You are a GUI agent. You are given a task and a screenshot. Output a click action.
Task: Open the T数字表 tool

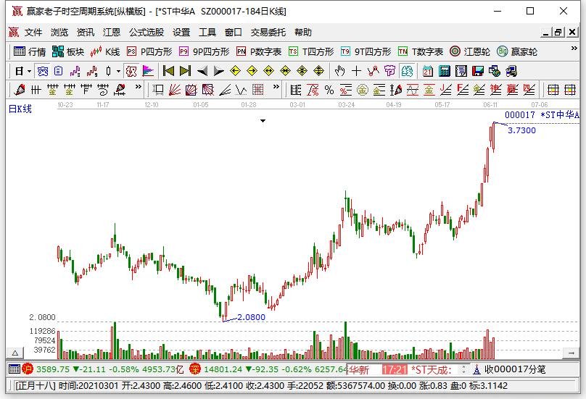[421, 51]
